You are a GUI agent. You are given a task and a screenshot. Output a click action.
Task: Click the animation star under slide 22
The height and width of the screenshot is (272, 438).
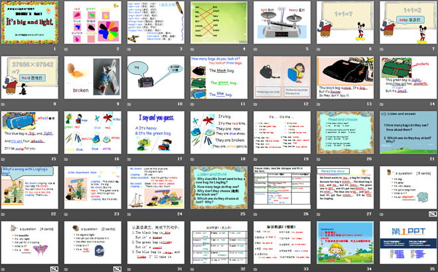(3, 214)
